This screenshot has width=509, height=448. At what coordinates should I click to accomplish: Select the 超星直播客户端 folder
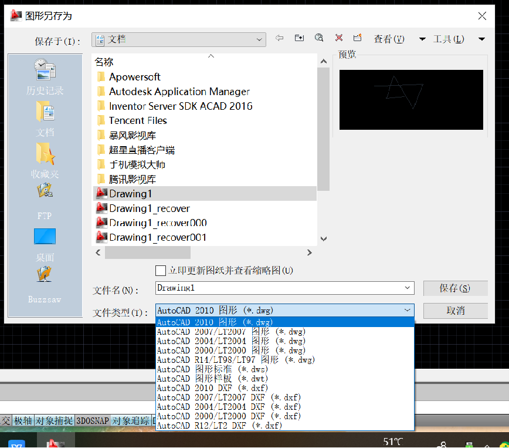pos(135,150)
